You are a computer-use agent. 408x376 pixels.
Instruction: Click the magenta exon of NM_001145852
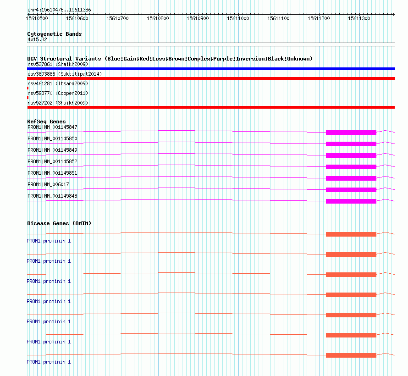(x=351, y=167)
